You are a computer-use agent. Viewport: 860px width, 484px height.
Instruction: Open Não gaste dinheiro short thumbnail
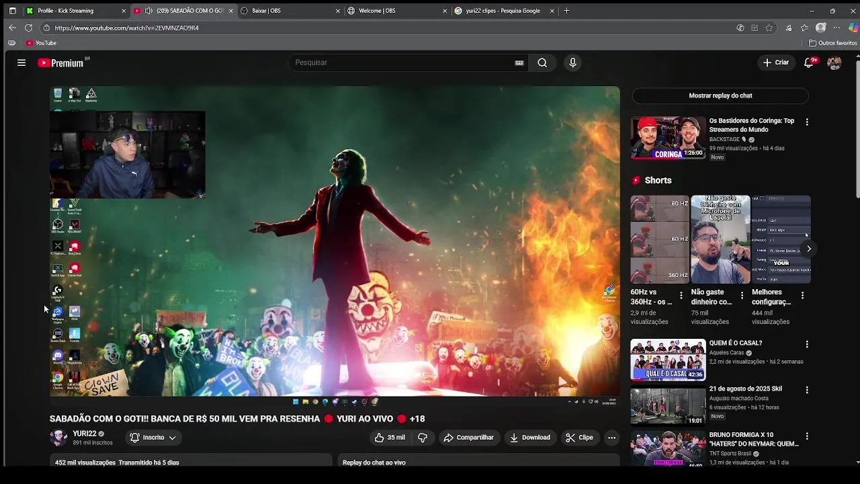pos(720,239)
